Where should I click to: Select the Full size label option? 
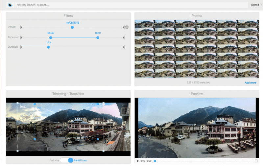coord(54,160)
